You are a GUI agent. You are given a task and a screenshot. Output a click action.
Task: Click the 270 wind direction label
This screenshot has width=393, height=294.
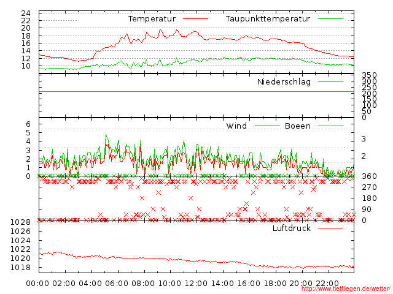(369, 187)
